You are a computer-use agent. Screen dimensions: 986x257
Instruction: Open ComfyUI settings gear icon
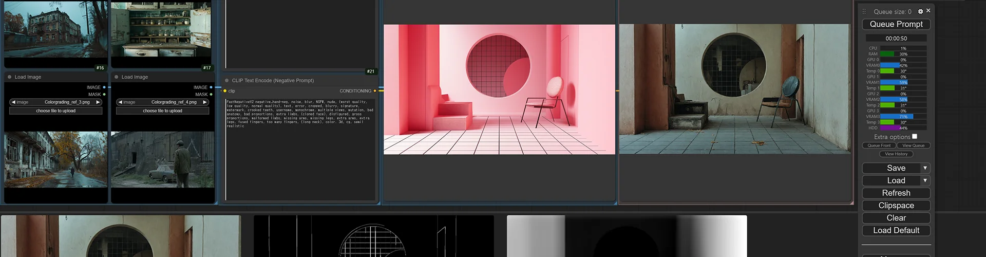click(x=920, y=11)
